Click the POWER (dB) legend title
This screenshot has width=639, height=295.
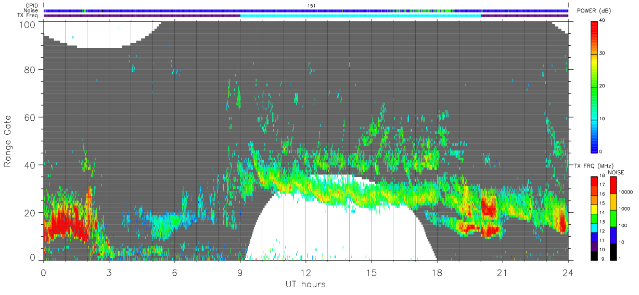595,11
